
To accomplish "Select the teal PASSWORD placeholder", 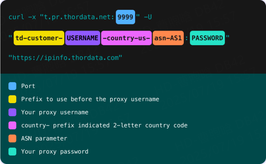I will pyautogui.click(x=207, y=38).
